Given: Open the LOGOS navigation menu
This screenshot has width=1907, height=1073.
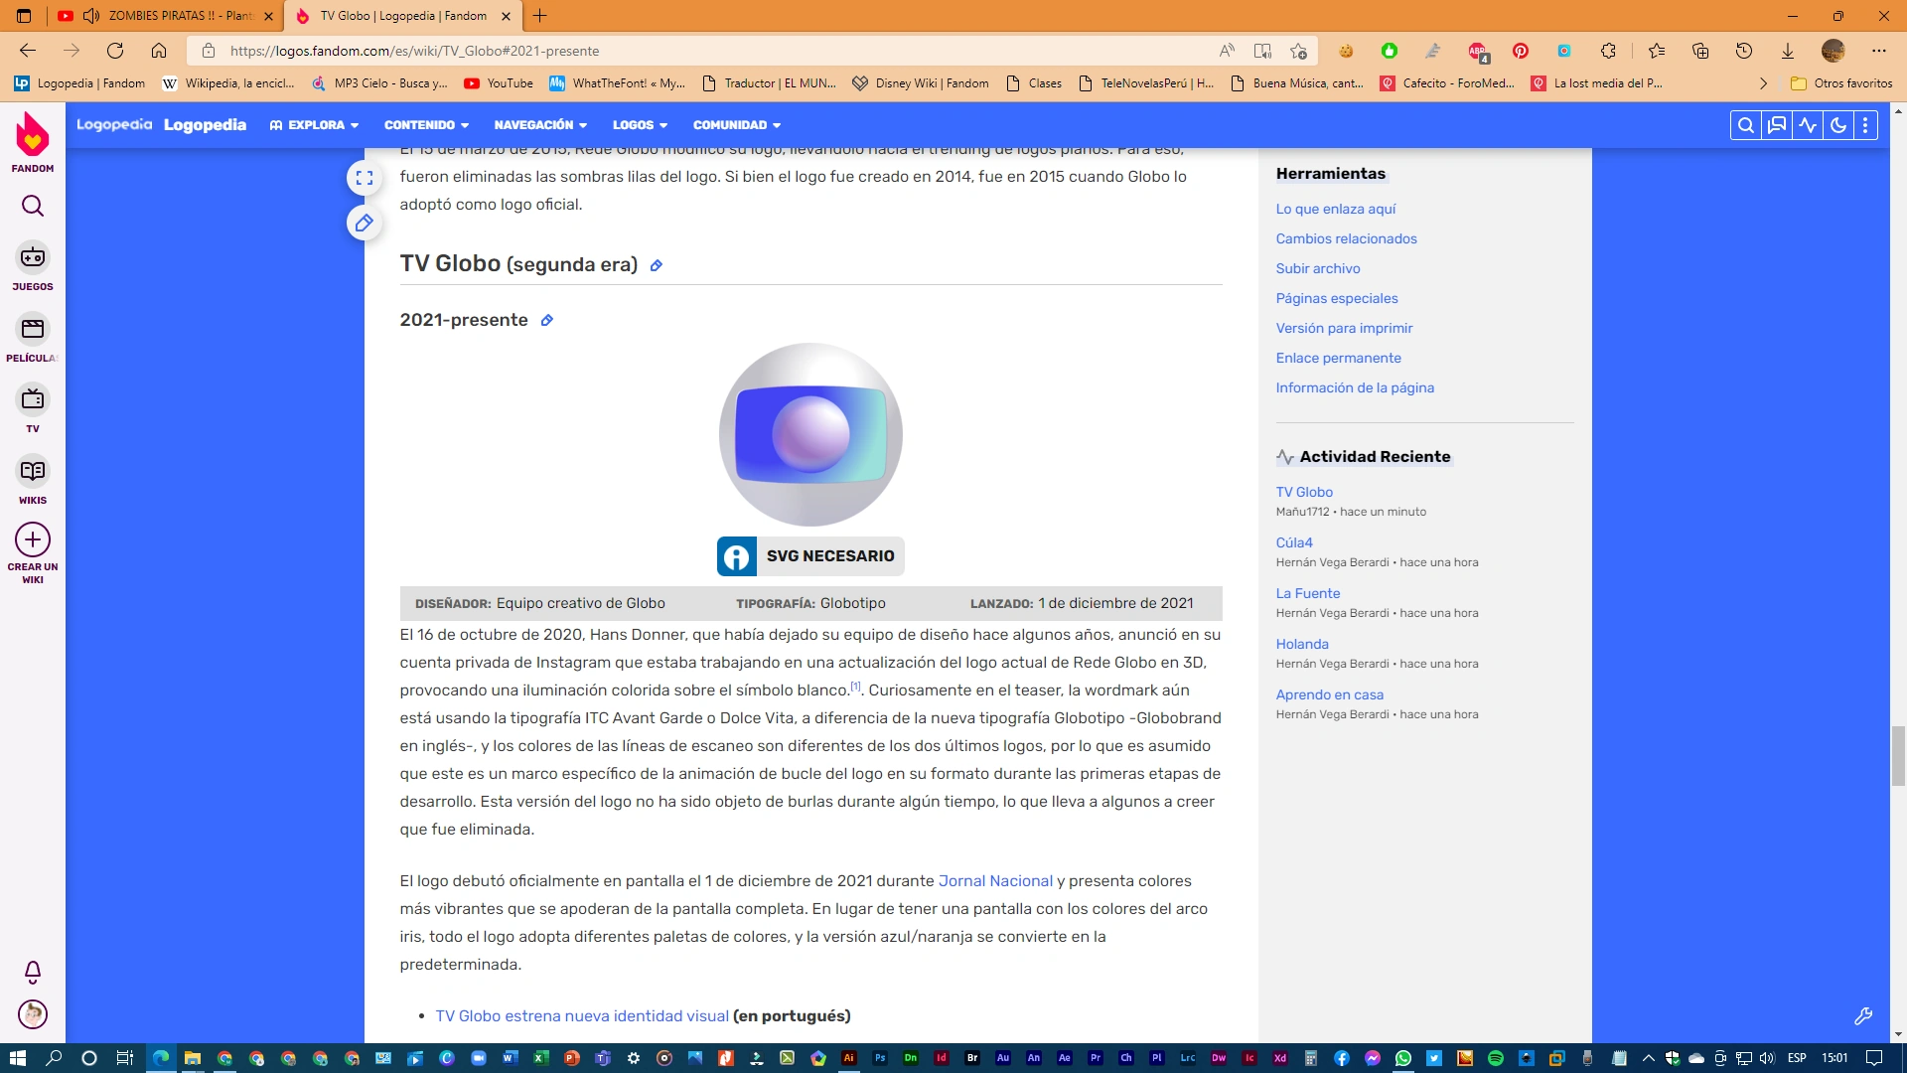Looking at the screenshot, I should point(640,125).
